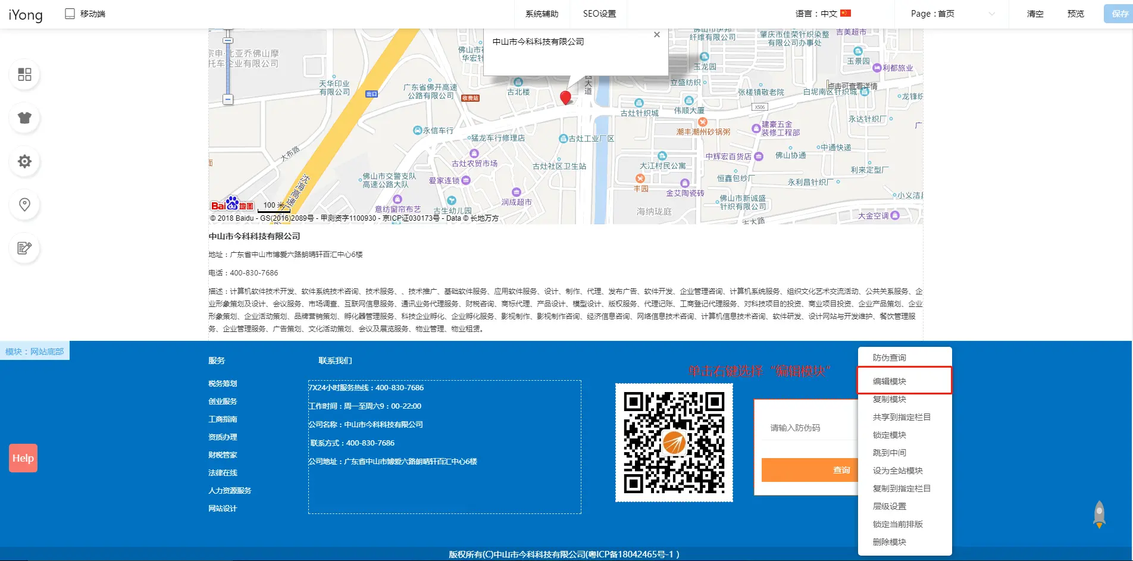The width and height of the screenshot is (1133, 561).
Task: Open the 语言 中文 language selector
Action: coord(823,14)
